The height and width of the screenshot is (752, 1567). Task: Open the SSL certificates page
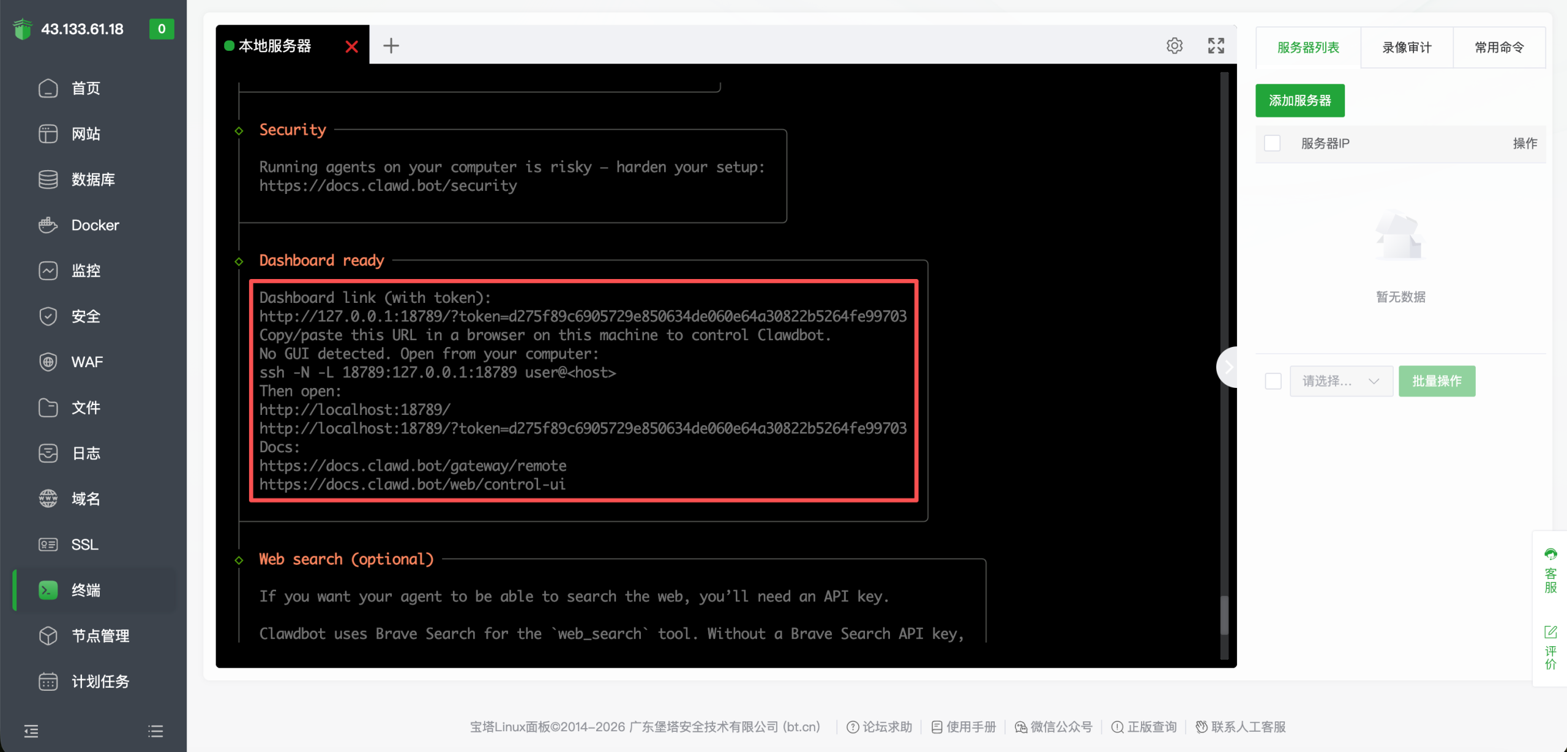[x=84, y=545]
